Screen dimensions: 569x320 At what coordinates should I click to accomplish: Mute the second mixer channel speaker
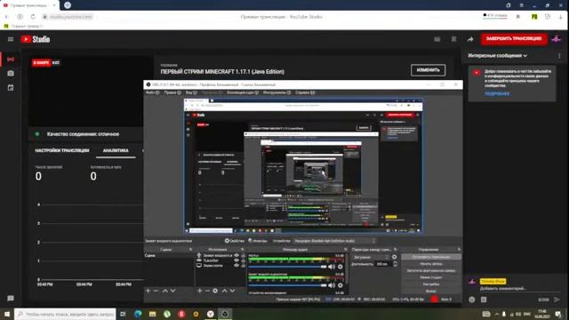tap(332, 285)
